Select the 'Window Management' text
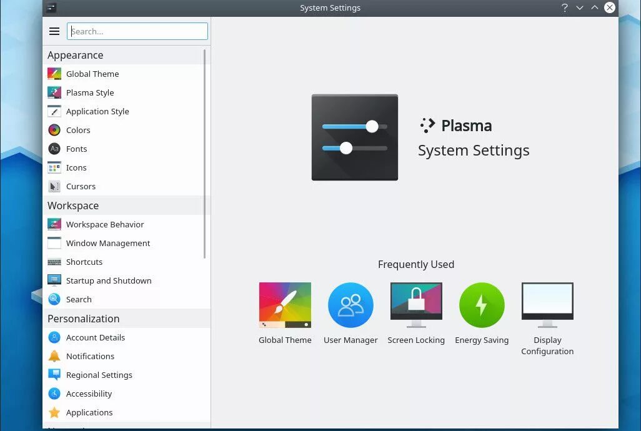Viewport: 641px width, 431px height. click(108, 243)
